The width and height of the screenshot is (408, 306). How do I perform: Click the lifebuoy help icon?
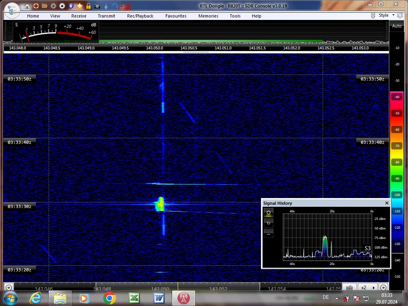[x=36, y=6]
